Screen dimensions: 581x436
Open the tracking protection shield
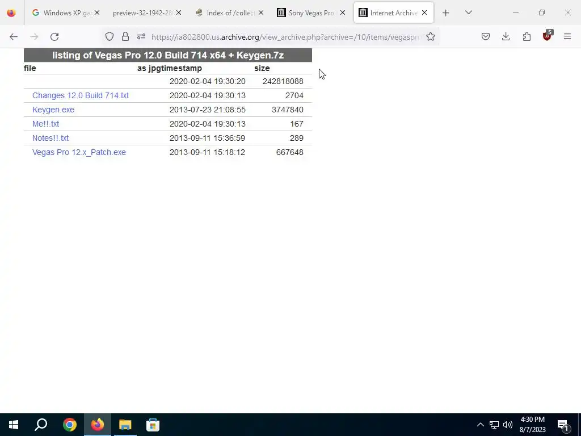click(x=110, y=36)
